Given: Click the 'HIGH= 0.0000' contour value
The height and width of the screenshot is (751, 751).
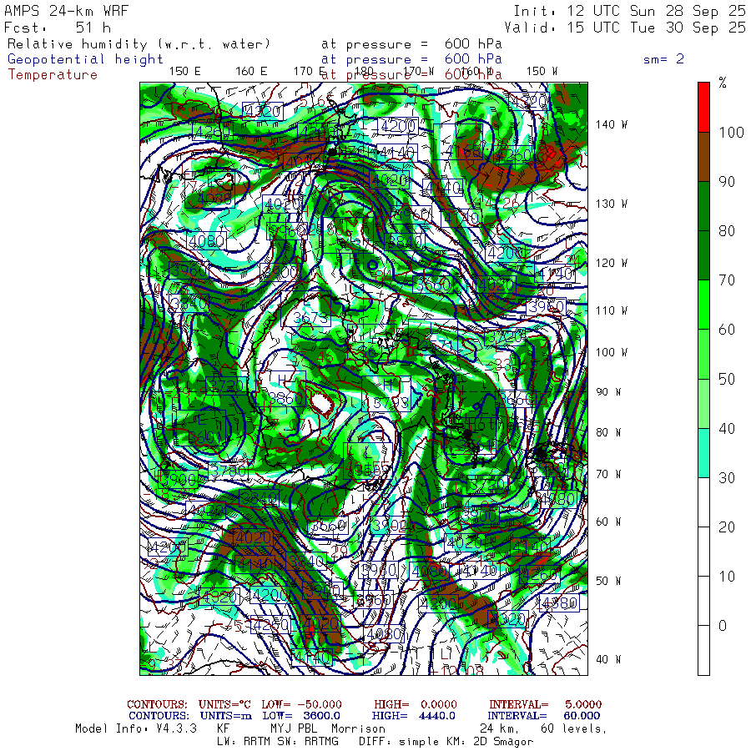Looking at the screenshot, I should tap(416, 704).
